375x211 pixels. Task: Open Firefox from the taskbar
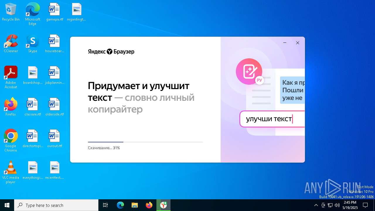149,205
